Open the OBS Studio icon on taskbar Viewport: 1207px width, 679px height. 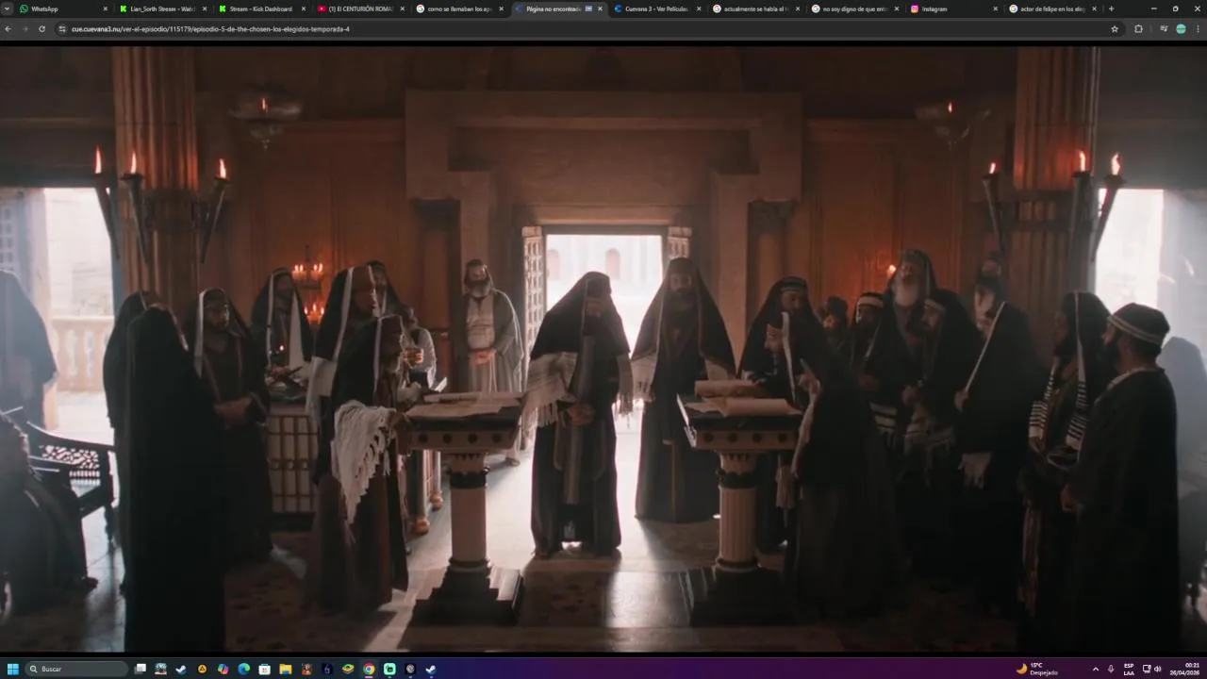tap(410, 669)
